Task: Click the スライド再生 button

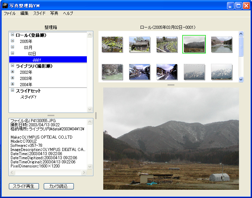Action: [24, 186]
